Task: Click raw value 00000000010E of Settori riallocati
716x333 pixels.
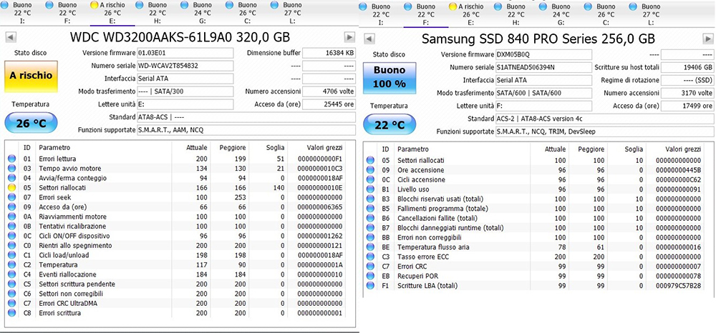Action: point(319,188)
